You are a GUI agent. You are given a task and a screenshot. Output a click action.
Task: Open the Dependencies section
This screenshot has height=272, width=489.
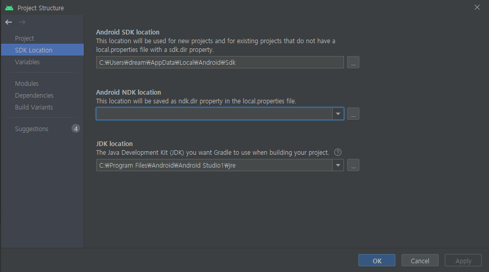(34, 96)
